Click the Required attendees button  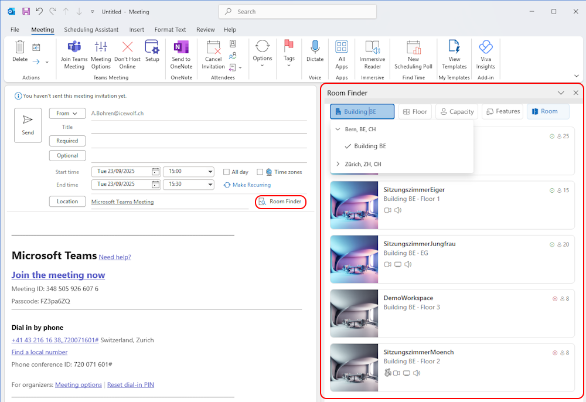click(67, 141)
